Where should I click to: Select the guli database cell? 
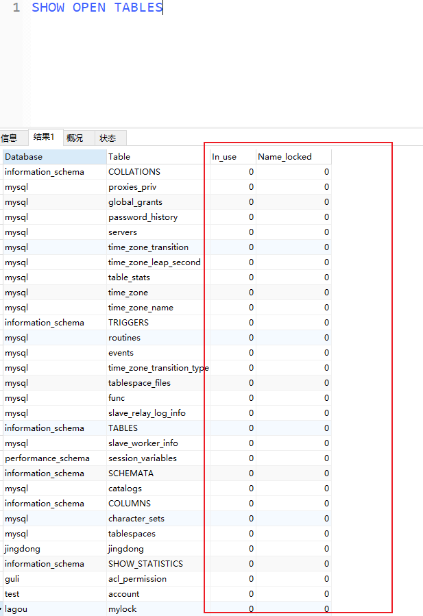pyautogui.click(x=55, y=579)
